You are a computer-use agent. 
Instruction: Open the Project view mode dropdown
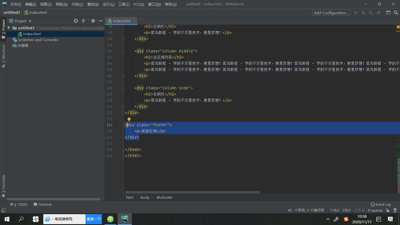click(x=21, y=21)
